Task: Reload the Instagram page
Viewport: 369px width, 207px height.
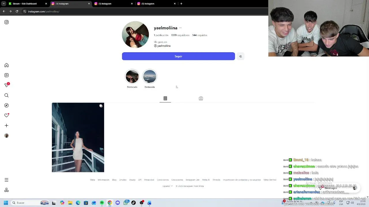Action: point(17,11)
